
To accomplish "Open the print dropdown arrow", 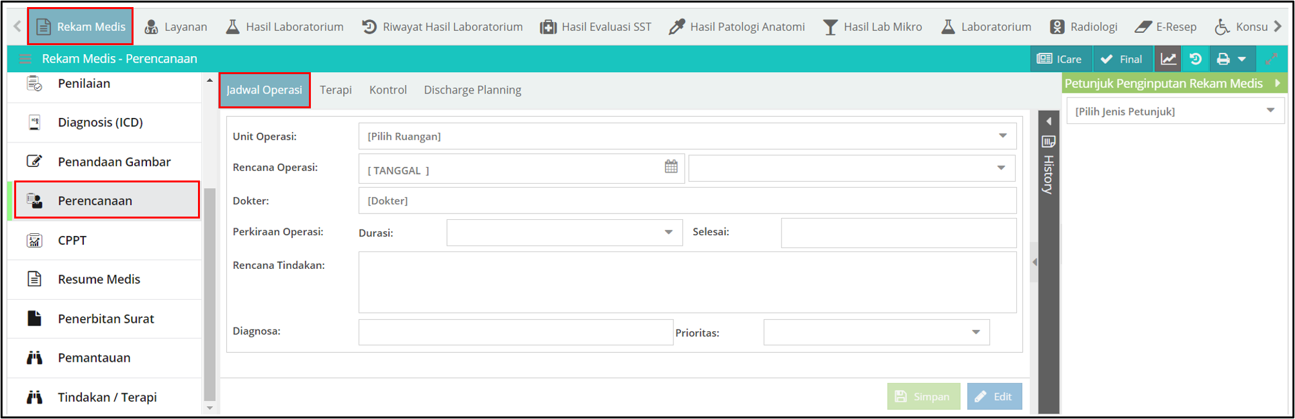I will (1243, 59).
